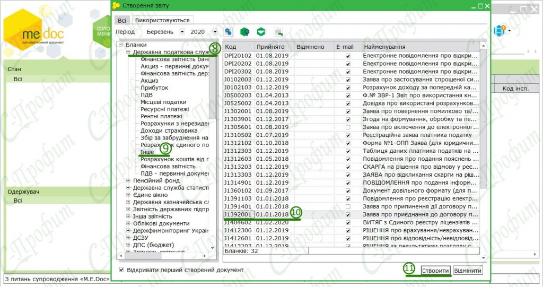The height and width of the screenshot is (287, 543).
Task: Toggle E-mail checkbox for J0102003 row
Action: (x=348, y=80)
